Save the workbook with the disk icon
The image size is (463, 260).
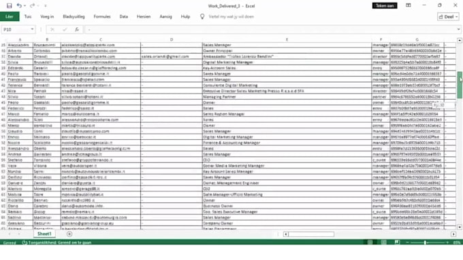pos(9,5)
